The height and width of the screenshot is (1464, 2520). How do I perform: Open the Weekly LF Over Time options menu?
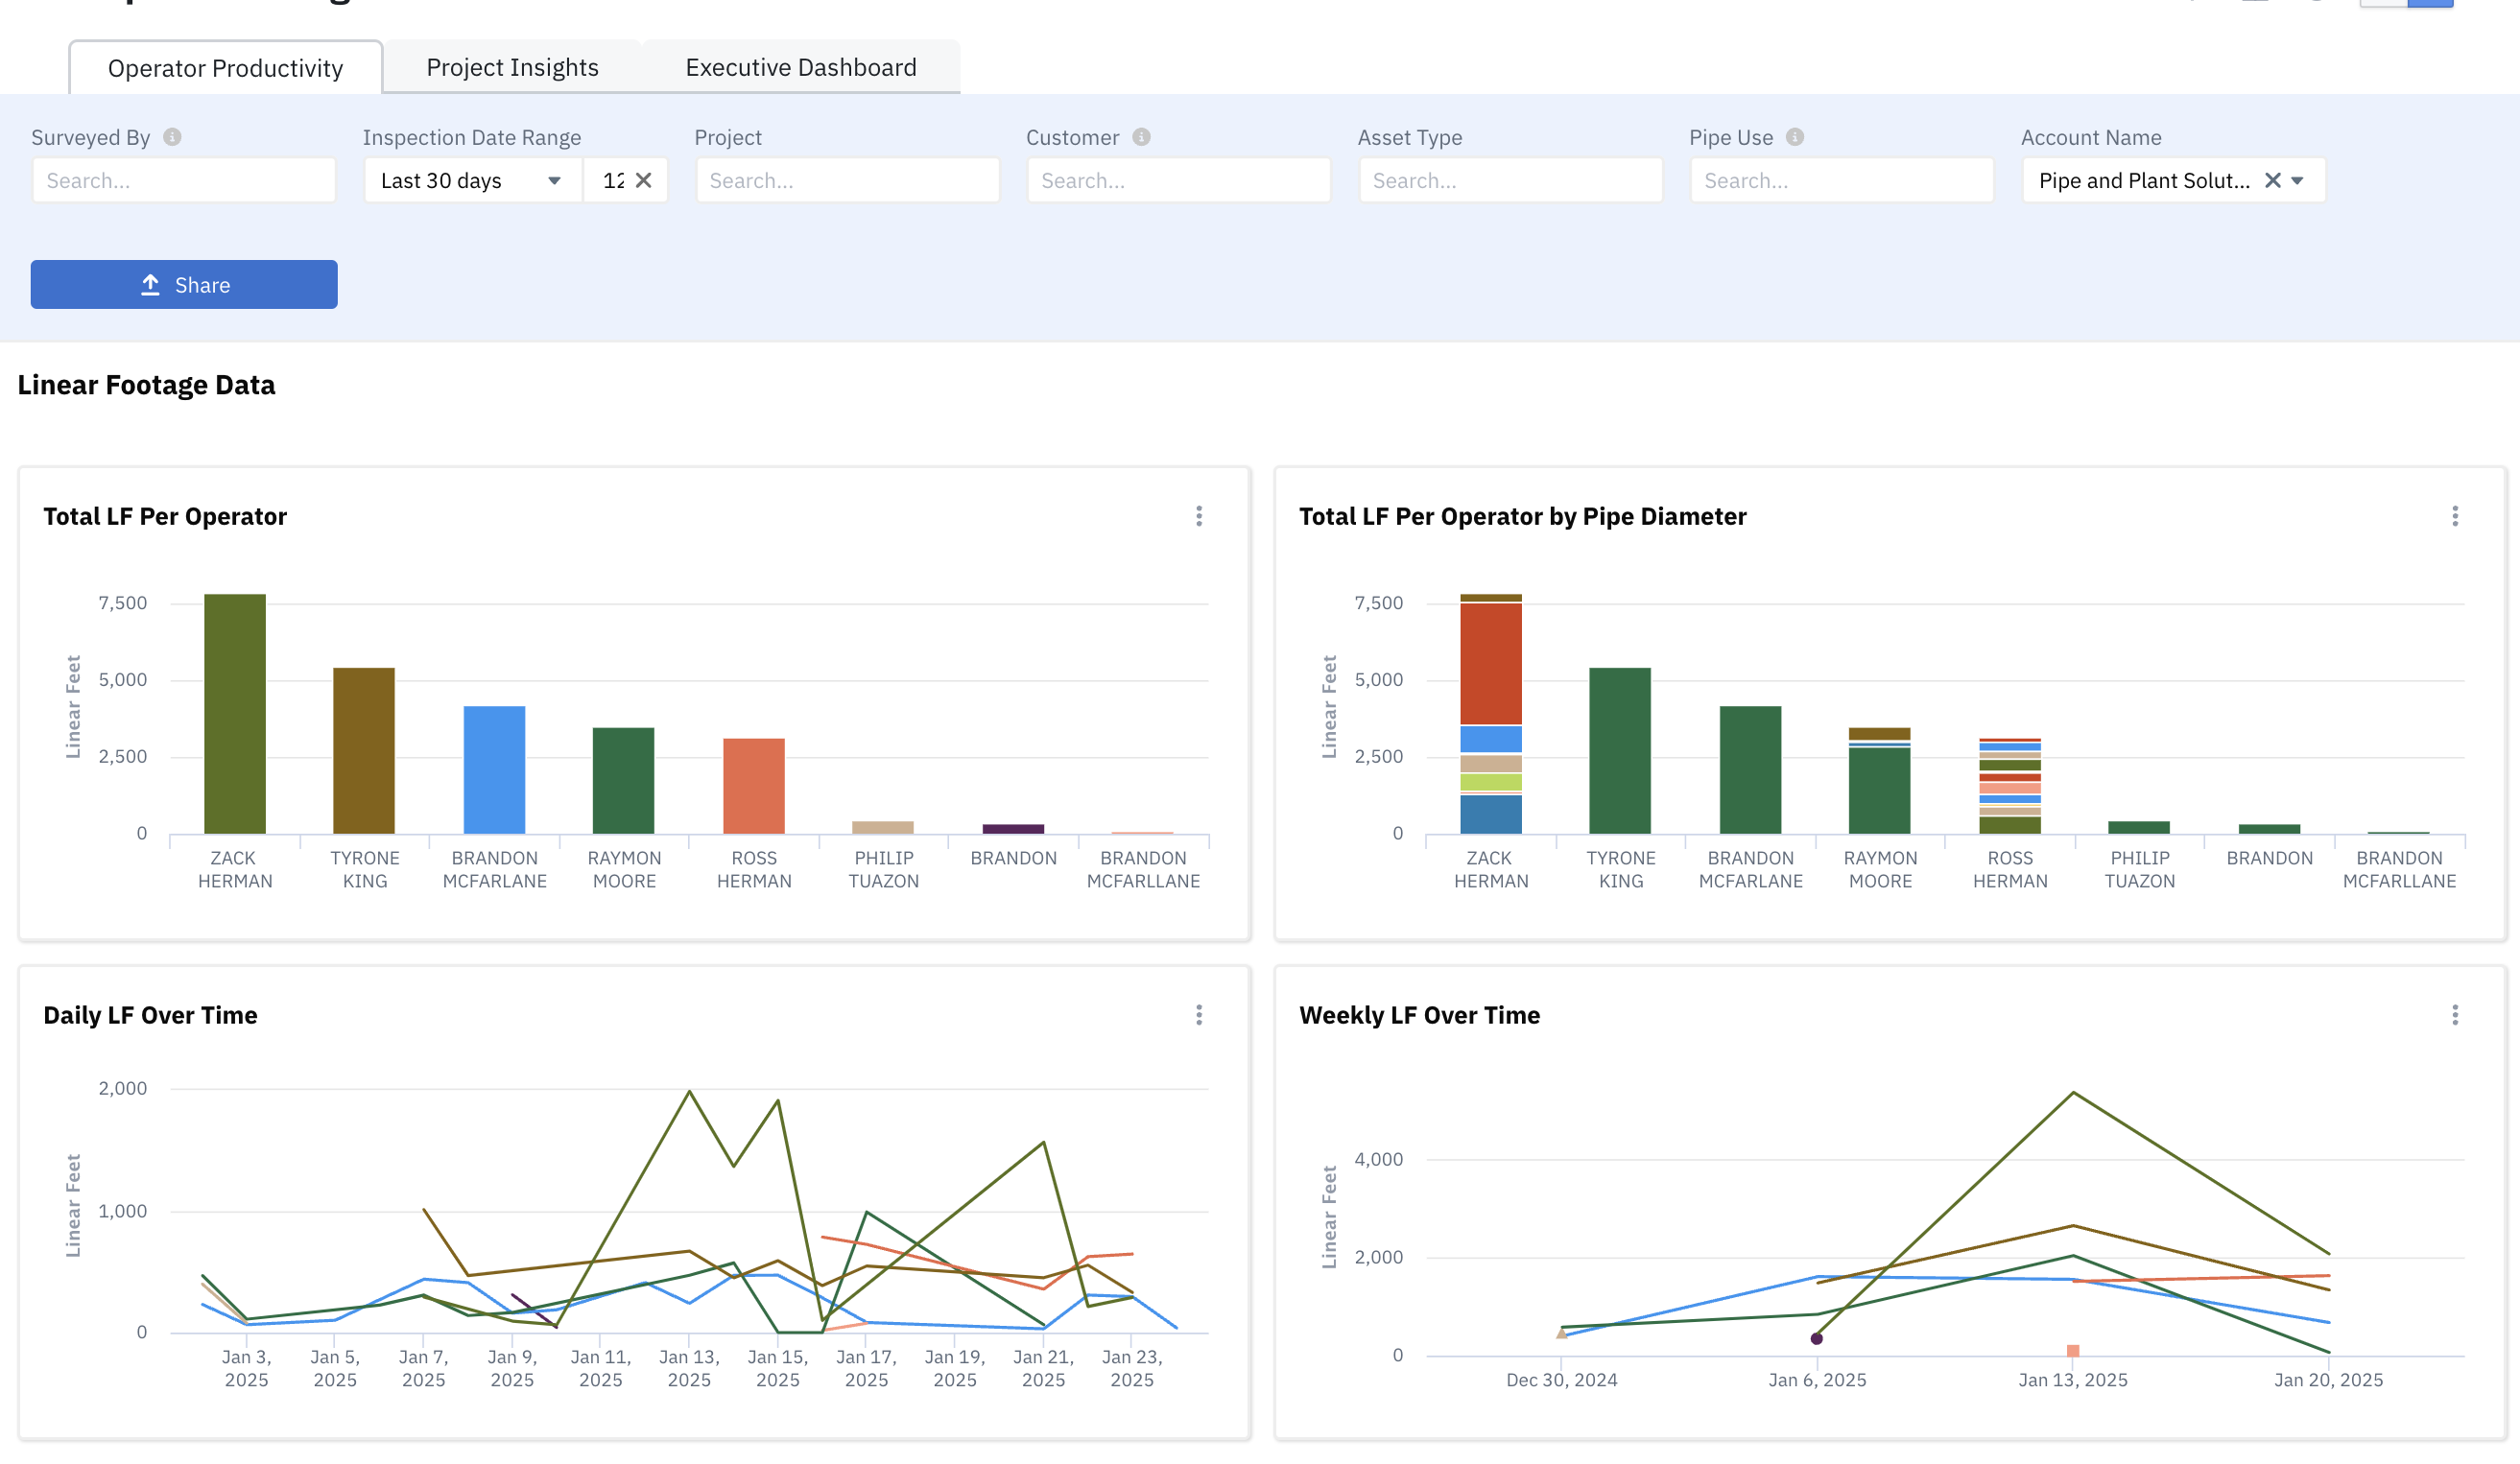click(x=2455, y=1015)
